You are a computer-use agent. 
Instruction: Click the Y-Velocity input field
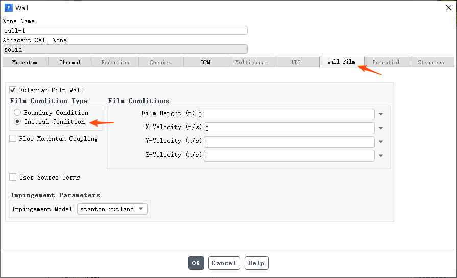[289, 141]
